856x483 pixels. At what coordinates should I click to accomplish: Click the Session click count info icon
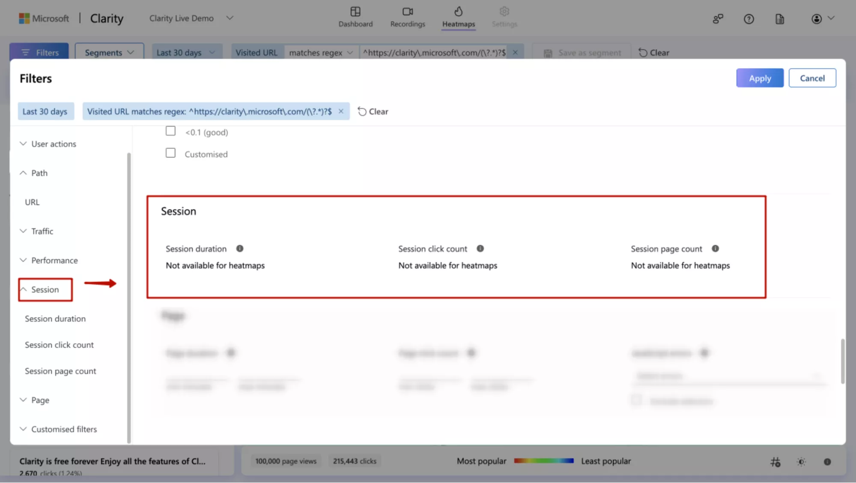pyautogui.click(x=480, y=248)
